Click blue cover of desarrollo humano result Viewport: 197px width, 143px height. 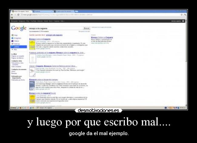click(x=32, y=86)
